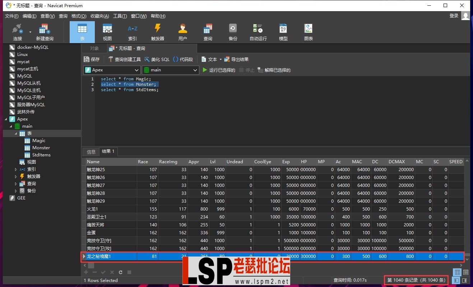
Task: Switch to the 对象 tab
Action: 94,48
